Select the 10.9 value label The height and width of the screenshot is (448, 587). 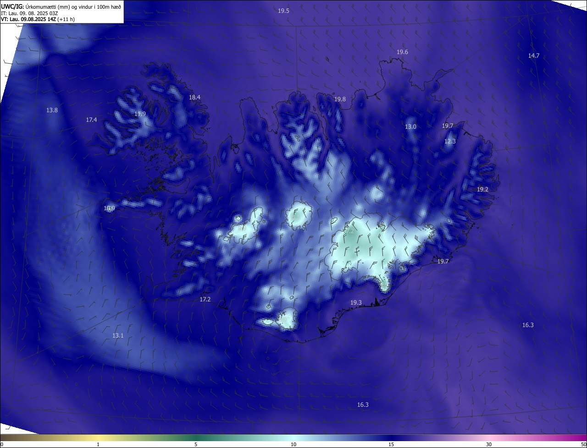[109, 208]
